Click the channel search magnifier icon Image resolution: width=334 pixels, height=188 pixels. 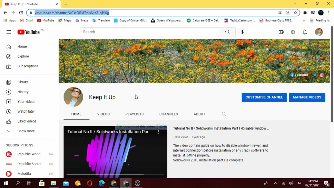pos(224,114)
